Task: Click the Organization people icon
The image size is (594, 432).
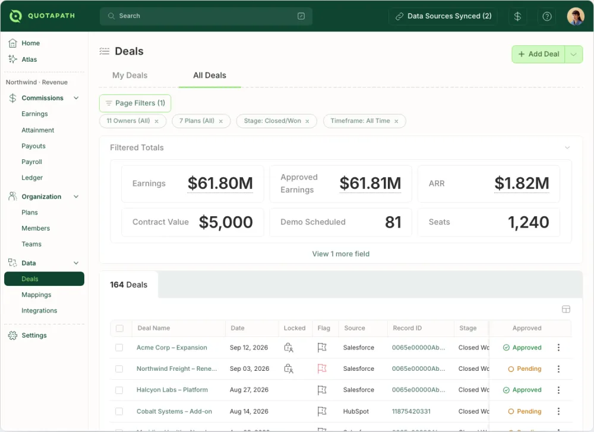Action: (x=12, y=196)
